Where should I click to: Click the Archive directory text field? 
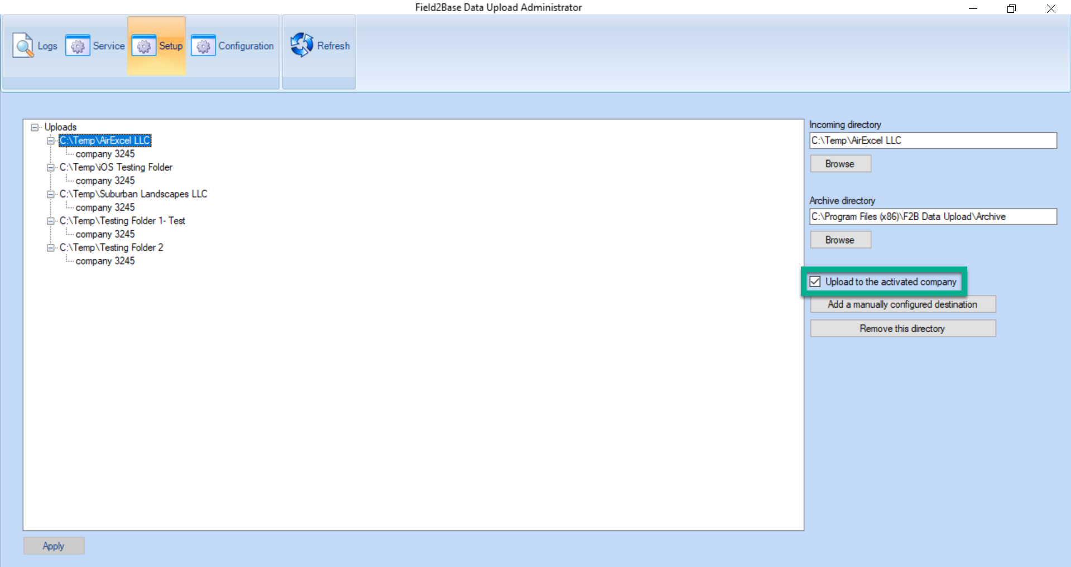click(x=933, y=216)
